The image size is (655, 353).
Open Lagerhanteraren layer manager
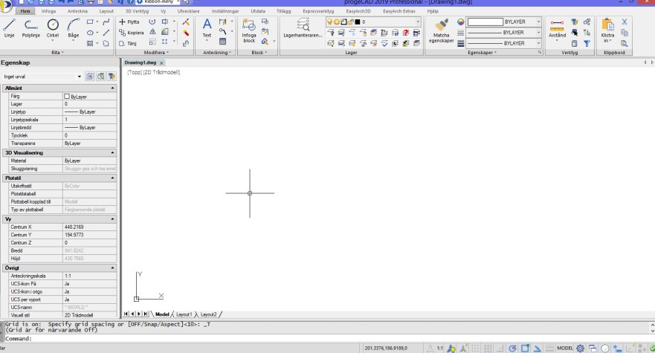click(303, 28)
